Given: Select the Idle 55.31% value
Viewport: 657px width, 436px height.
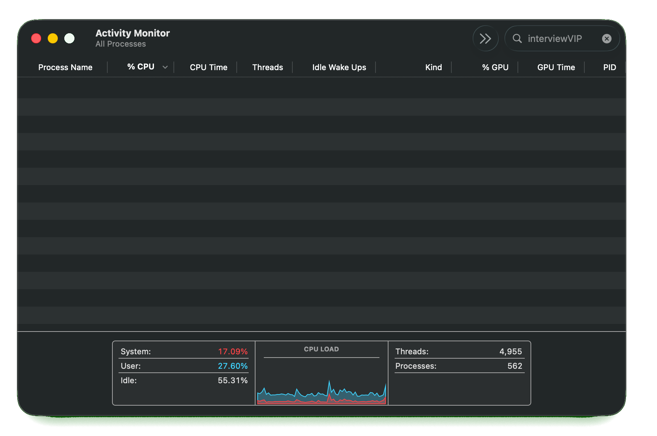Looking at the screenshot, I should [x=233, y=380].
